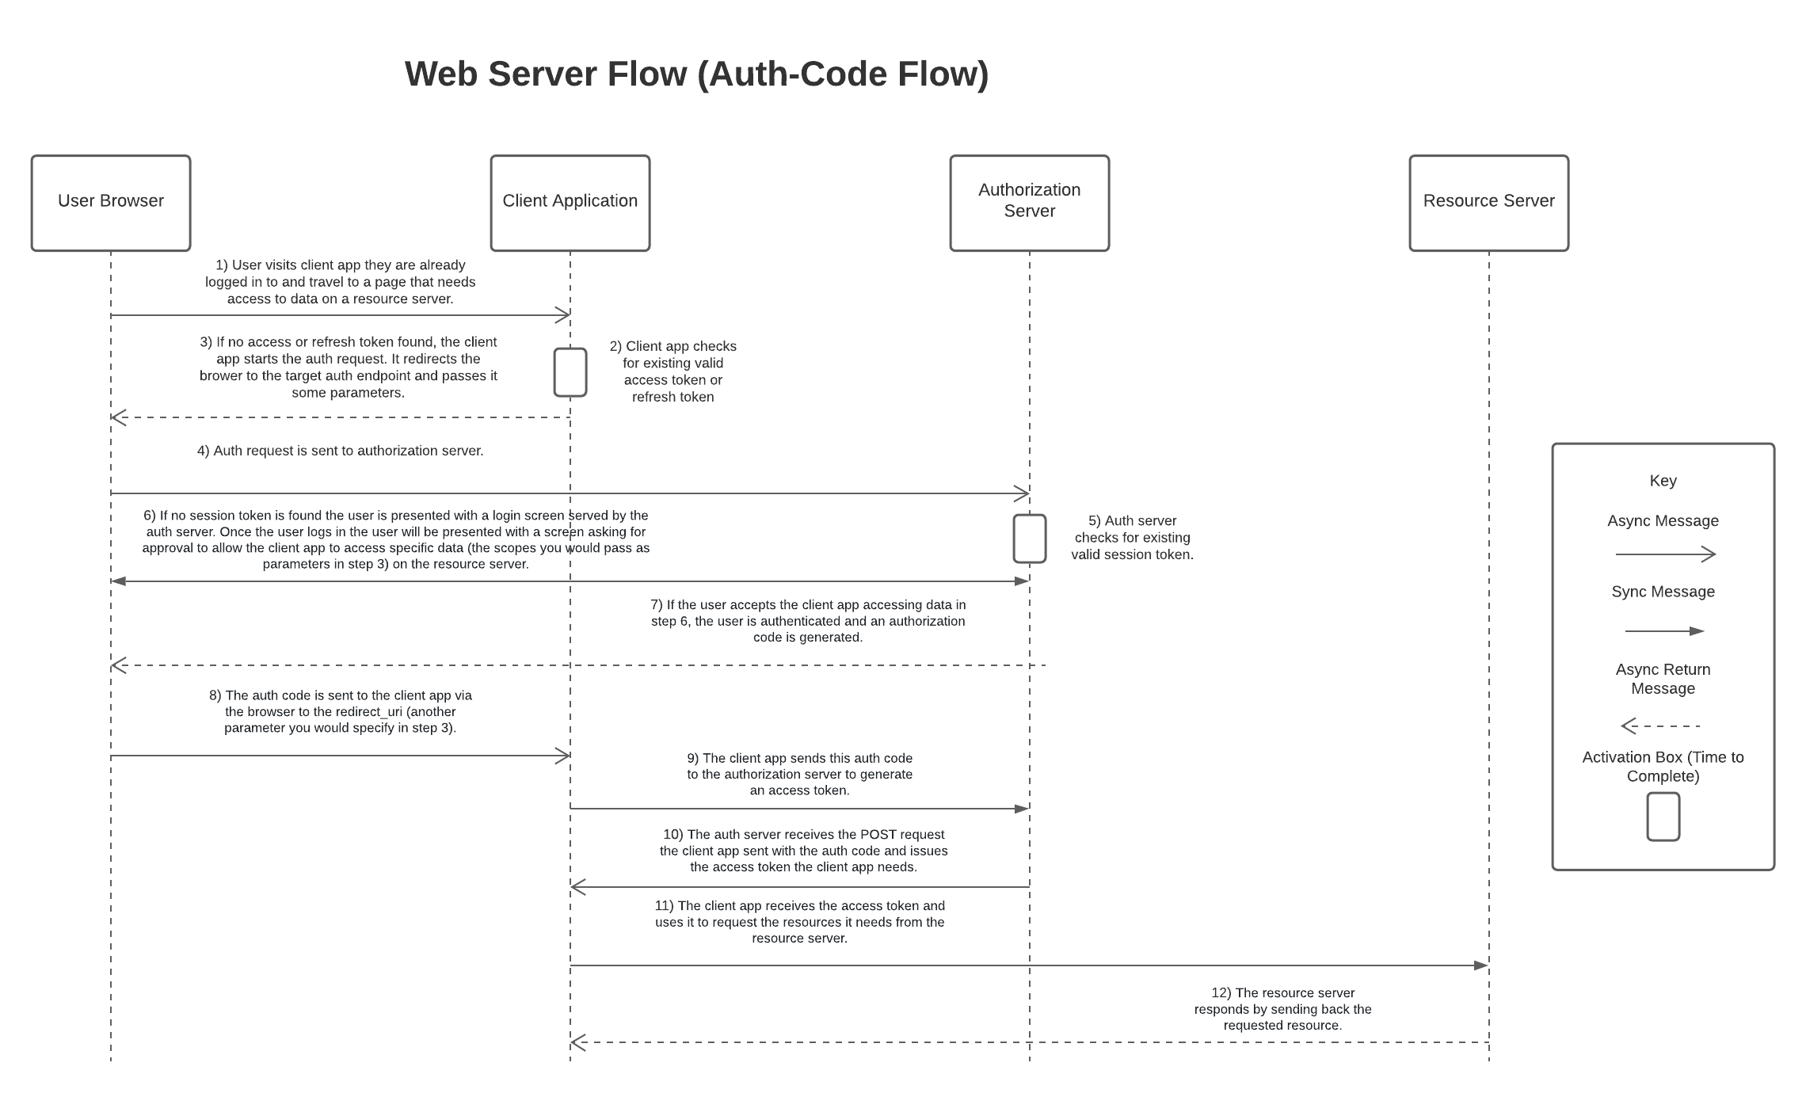
Task: Click 'Activation Box (Time to Complete)' legend label
Action: pyautogui.click(x=1663, y=767)
